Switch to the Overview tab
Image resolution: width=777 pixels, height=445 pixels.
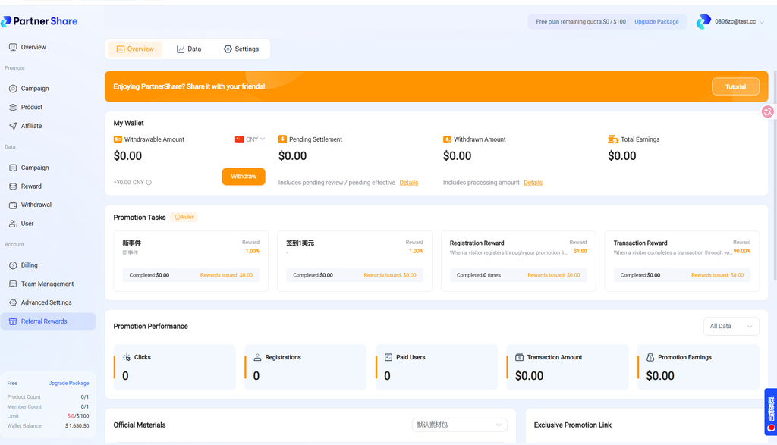135,49
